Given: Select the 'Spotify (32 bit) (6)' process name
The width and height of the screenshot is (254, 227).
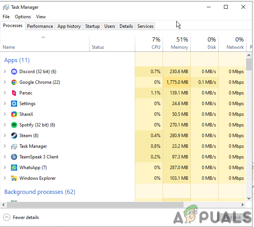Looking at the screenshot, I should tap(37, 125).
